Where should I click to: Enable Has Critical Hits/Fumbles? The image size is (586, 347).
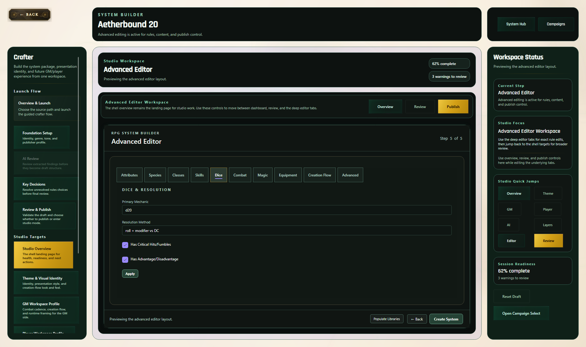(x=125, y=245)
